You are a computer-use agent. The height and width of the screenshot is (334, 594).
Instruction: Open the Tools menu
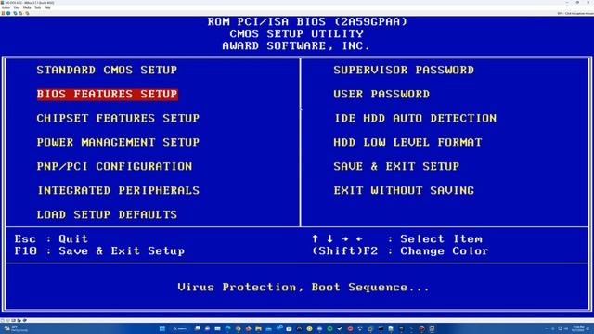coord(37,7)
